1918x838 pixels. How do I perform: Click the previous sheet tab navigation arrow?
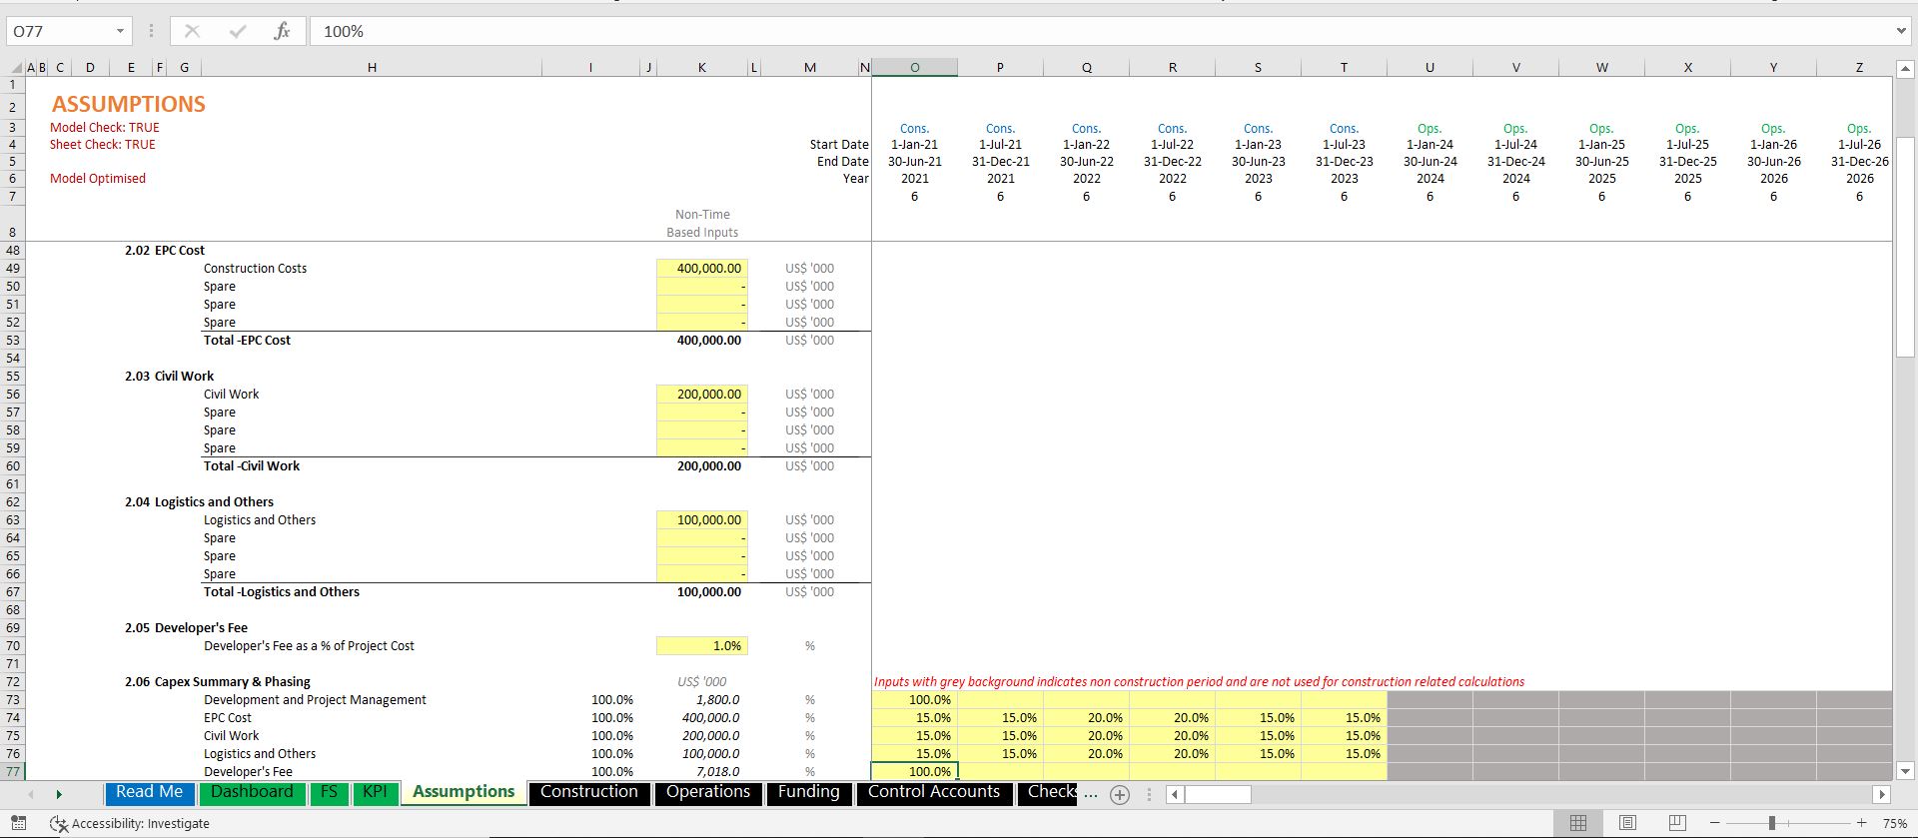[31, 794]
